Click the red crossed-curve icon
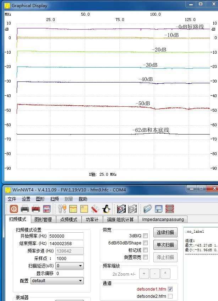 tap(169, 209)
